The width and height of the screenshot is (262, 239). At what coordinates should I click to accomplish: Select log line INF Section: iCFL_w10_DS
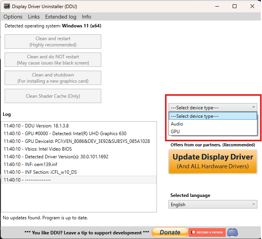79,172
